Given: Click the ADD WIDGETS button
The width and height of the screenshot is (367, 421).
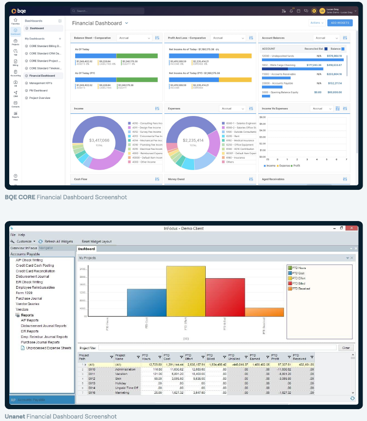Looking at the screenshot, I should click(x=340, y=23).
